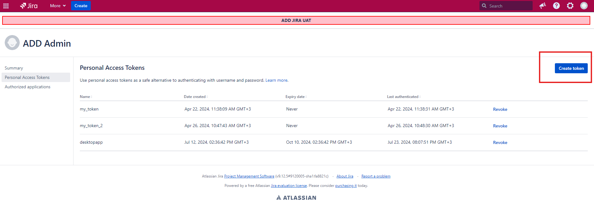Revoke the desktopapp token
The width and height of the screenshot is (594, 216).
tap(500, 142)
